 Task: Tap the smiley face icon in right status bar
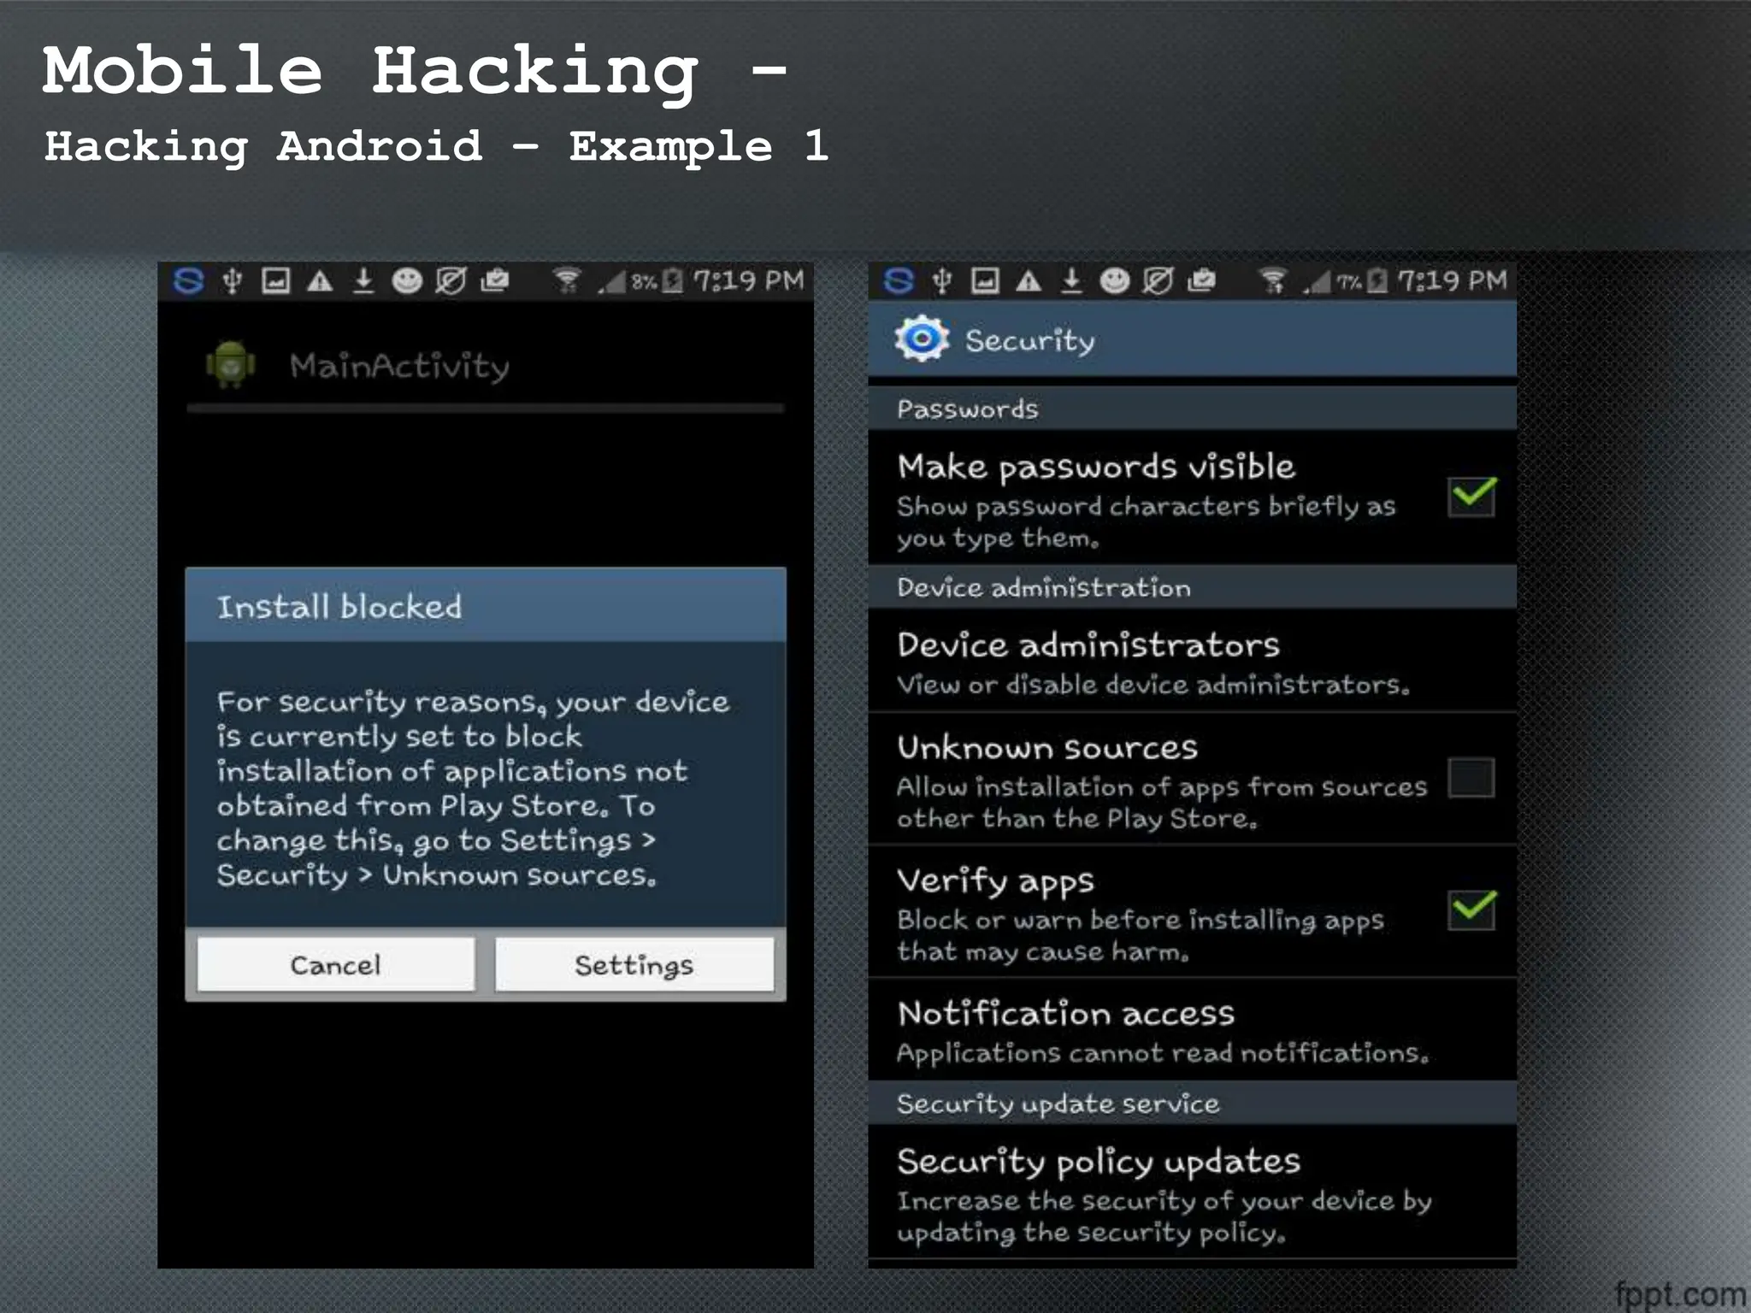(x=1114, y=280)
